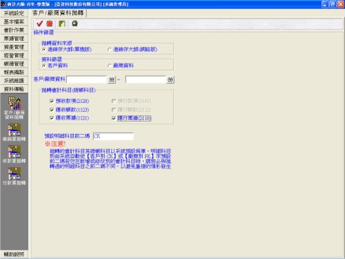Image resolution: width=345 pixels, height=259 pixels.
Task: Open lookup button beside second customer field
Action: pos(170,79)
